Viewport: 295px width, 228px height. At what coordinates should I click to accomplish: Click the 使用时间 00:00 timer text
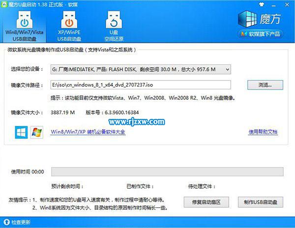[x=28, y=171]
